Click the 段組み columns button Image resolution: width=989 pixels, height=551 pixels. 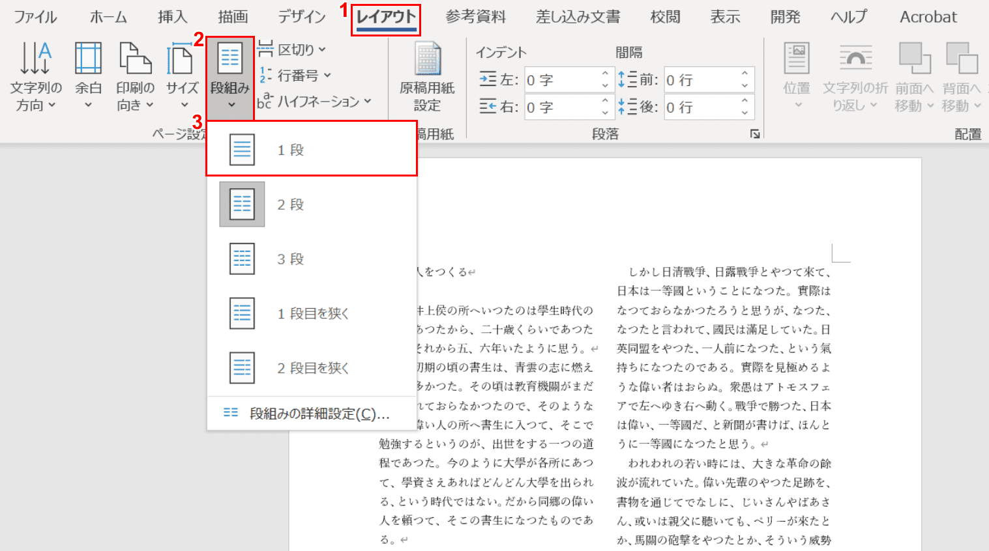point(230,77)
